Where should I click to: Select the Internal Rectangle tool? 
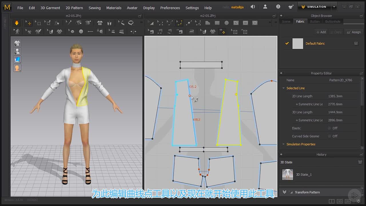pos(245,23)
